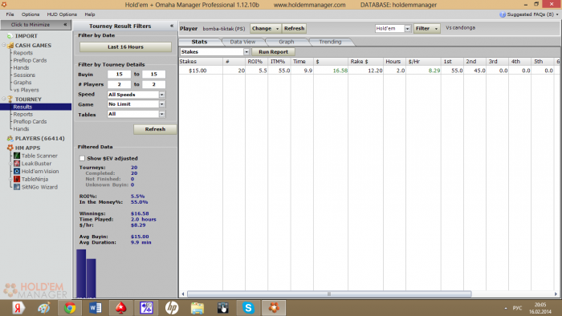Open the HP icon on the taskbar
Viewport: 562px width, 316px height.
[x=172, y=308]
